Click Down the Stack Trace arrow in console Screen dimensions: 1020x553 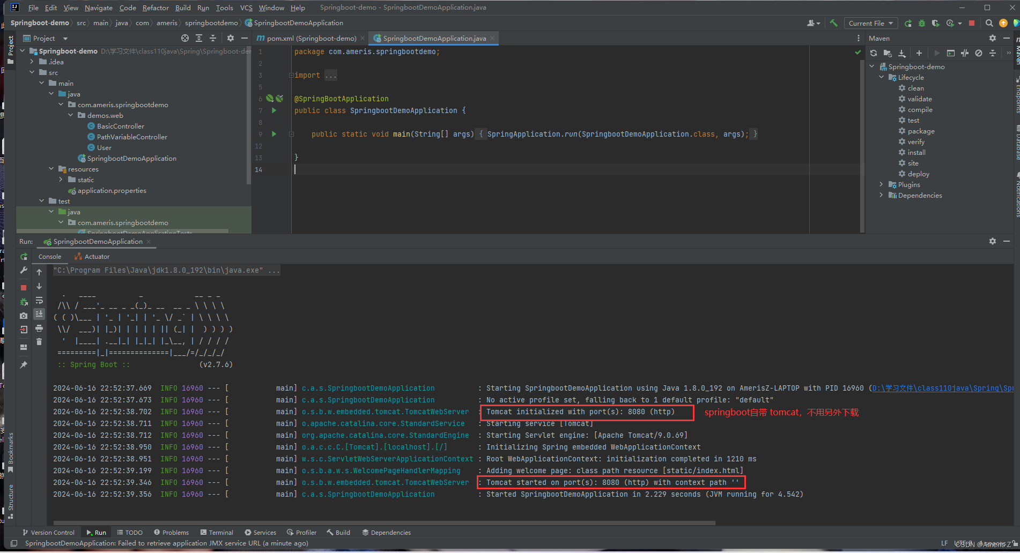click(x=39, y=286)
